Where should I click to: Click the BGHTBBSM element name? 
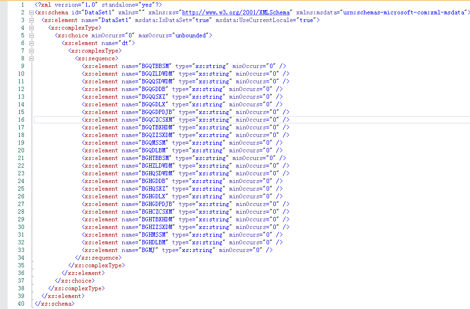pyautogui.click(x=155, y=158)
